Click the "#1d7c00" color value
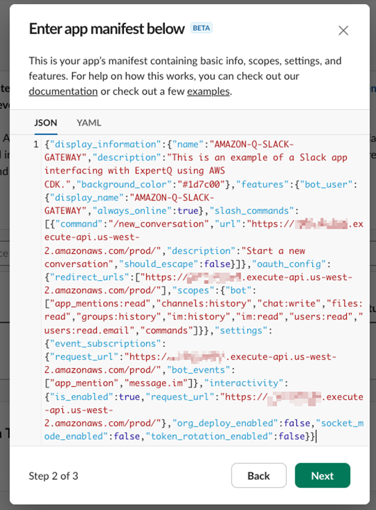 click(201, 184)
